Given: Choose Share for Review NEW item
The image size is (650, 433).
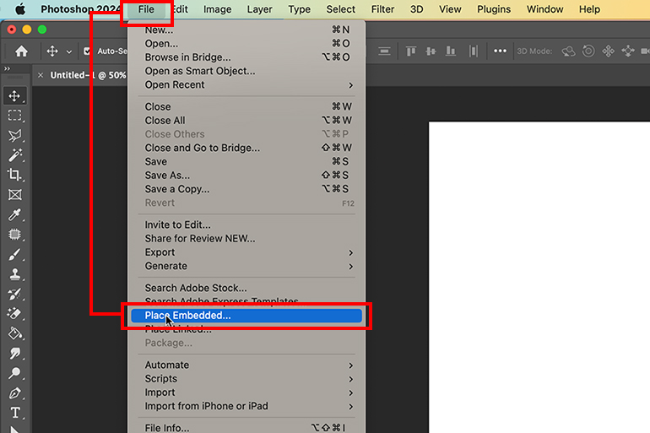Looking at the screenshot, I should pos(247,238).
